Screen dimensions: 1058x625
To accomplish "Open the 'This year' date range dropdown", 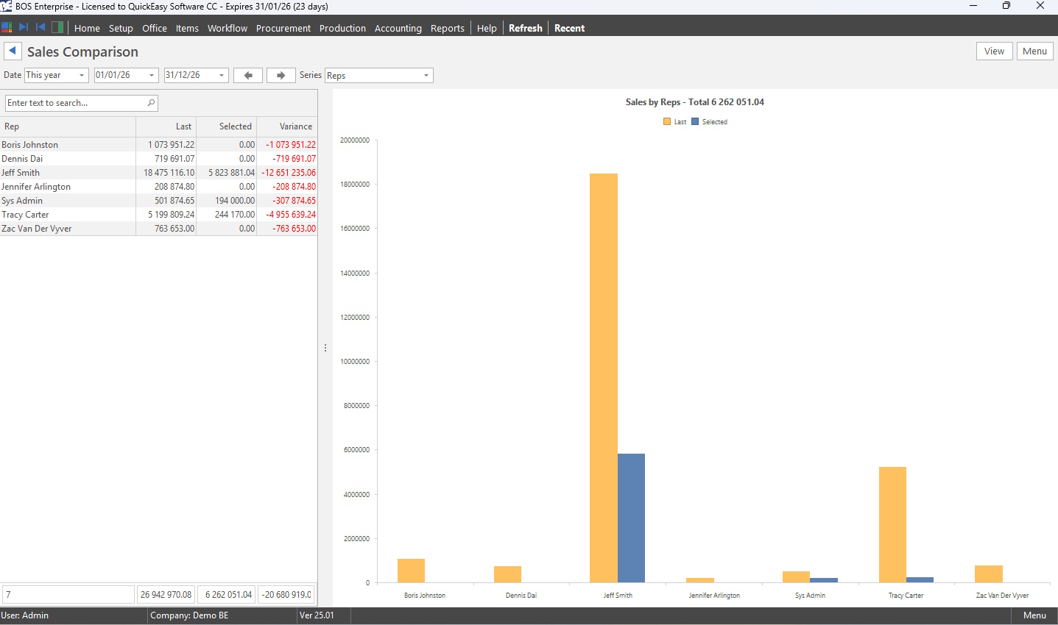I will point(81,75).
